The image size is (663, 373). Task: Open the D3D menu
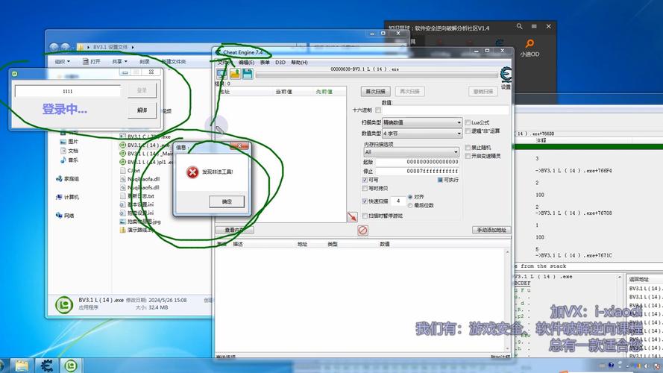[x=280, y=63]
